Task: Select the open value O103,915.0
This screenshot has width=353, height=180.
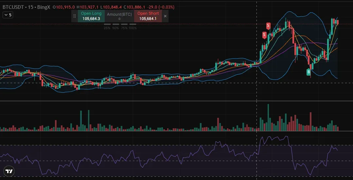Action: click(x=64, y=7)
